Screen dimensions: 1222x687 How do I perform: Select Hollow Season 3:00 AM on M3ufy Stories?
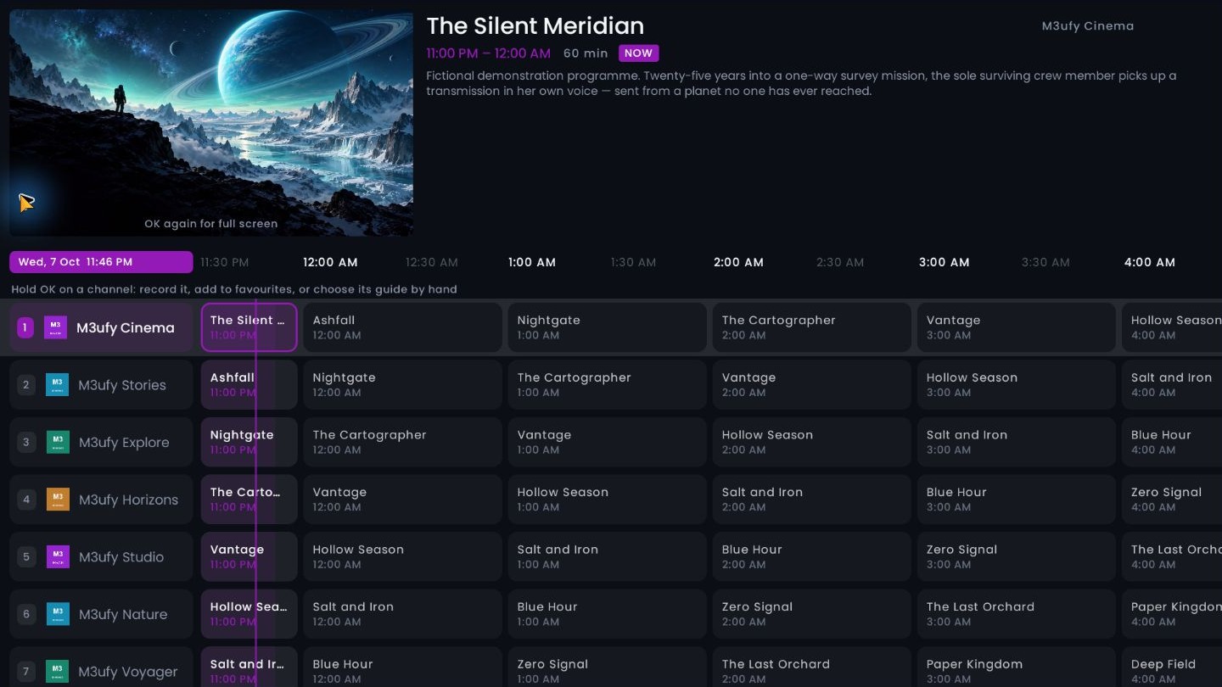pyautogui.click(x=1016, y=385)
